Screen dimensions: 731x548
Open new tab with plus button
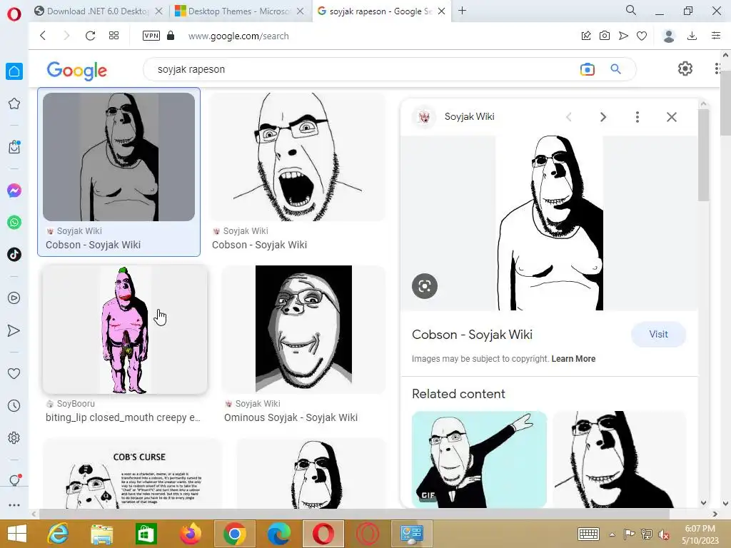coord(462,10)
